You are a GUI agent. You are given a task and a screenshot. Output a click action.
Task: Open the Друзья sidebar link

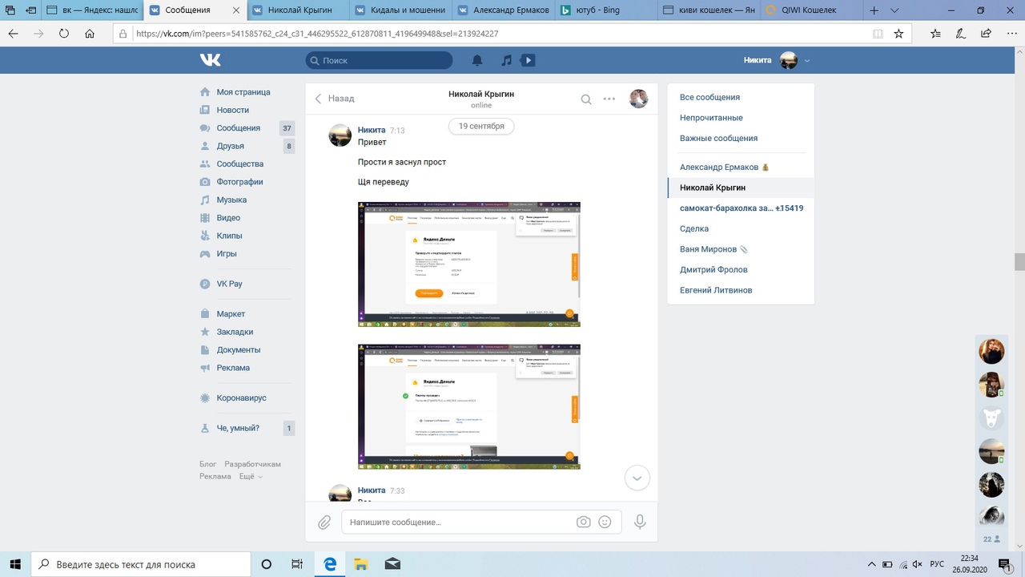pos(230,146)
